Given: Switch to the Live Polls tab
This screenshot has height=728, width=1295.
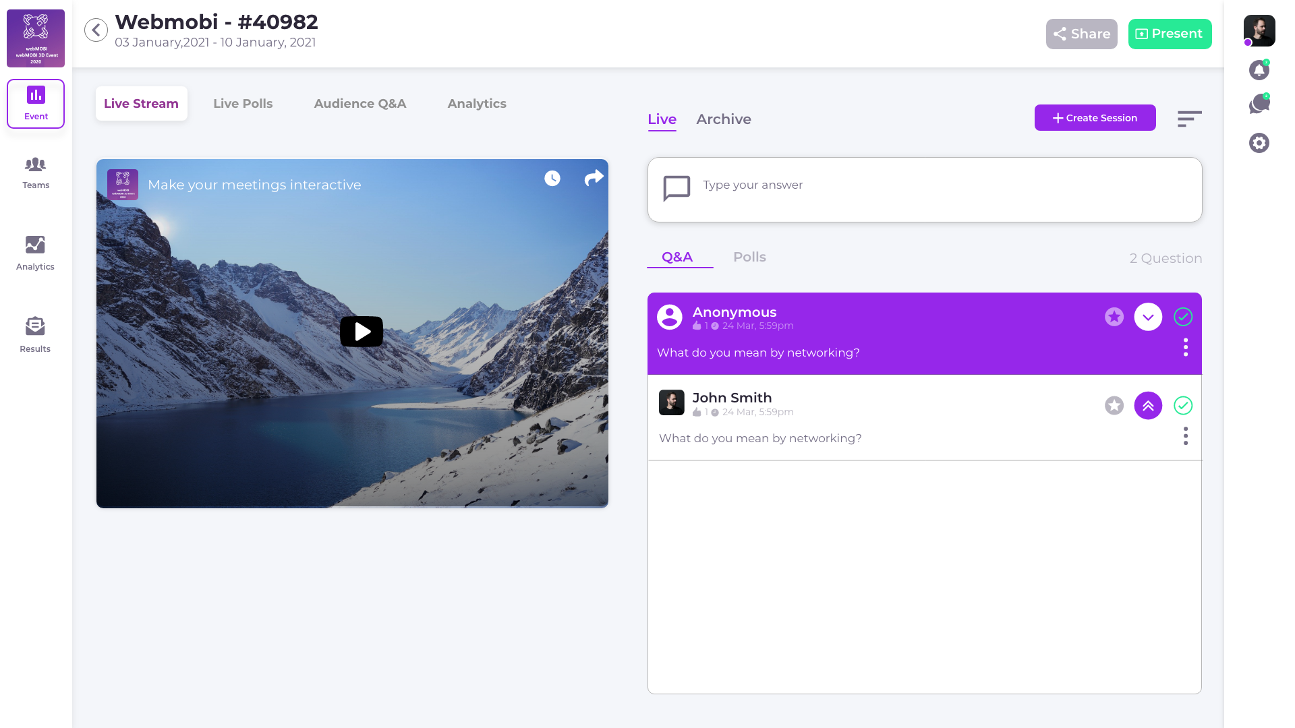Looking at the screenshot, I should point(243,103).
